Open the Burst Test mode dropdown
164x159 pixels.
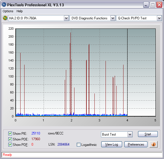point(130,134)
